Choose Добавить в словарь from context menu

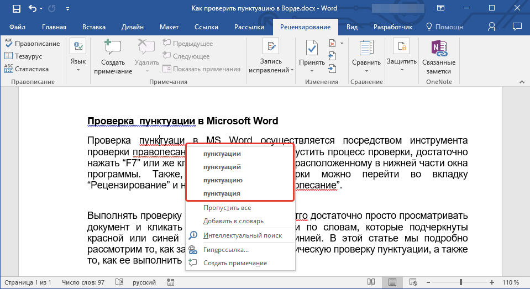coord(233,221)
